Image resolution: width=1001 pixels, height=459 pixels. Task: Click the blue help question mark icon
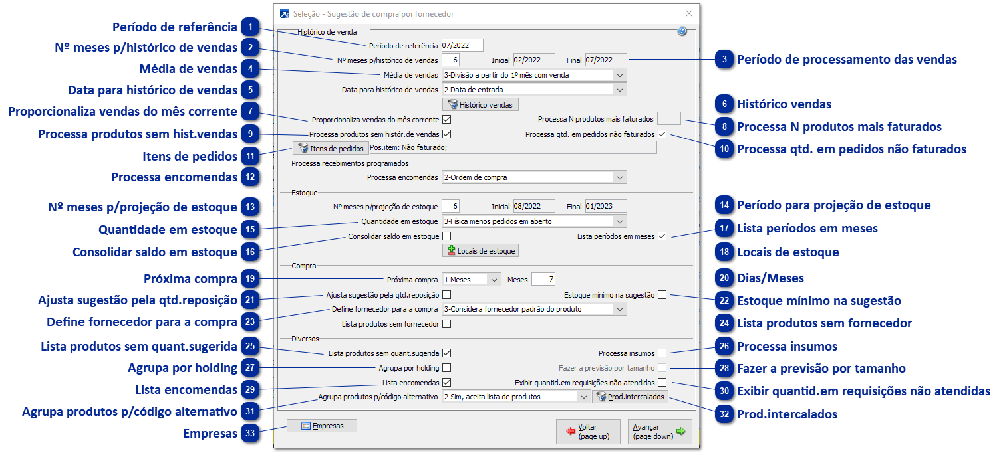coord(682,31)
